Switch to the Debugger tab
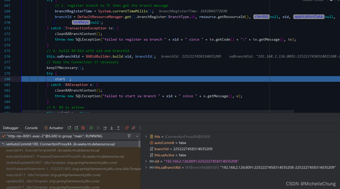This screenshot has width=340, height=189. pyautogui.click(x=11, y=128)
